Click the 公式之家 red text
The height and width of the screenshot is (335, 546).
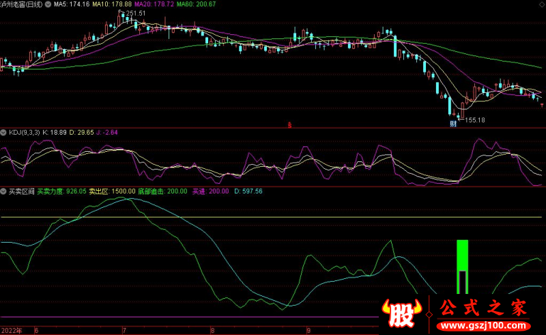(483, 307)
